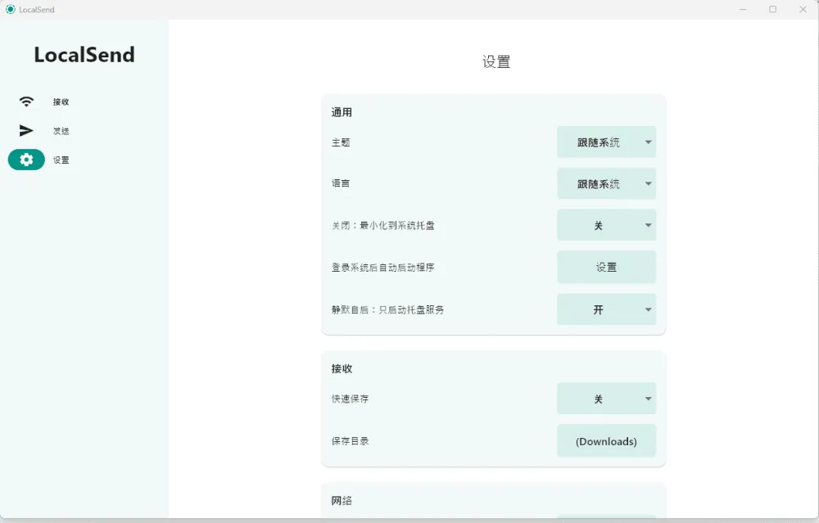Switch to the 接收 receive page

[x=59, y=101]
